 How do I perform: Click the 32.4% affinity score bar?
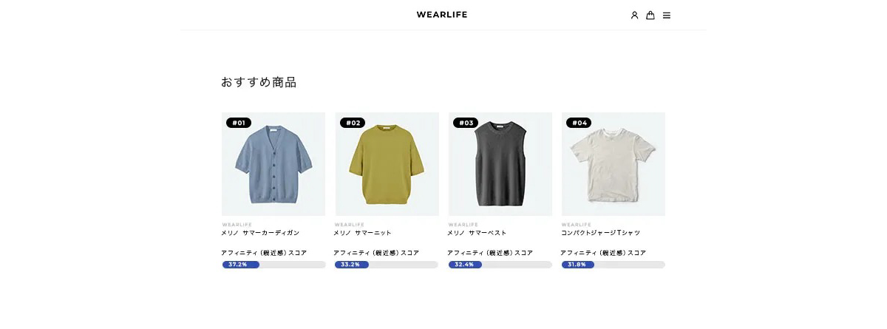(x=500, y=265)
